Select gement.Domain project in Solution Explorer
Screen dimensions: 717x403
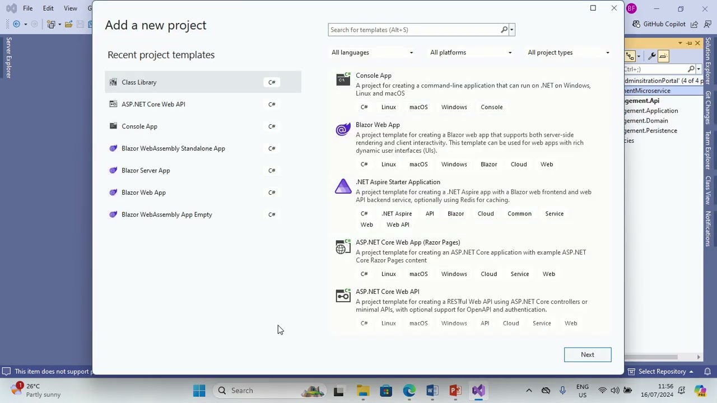tap(646, 121)
